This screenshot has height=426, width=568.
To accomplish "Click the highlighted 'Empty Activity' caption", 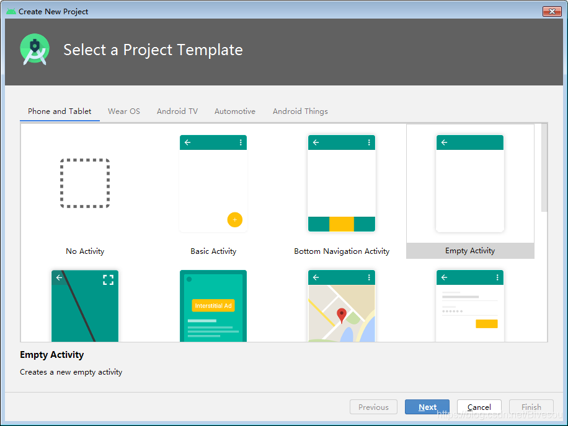I will coord(470,251).
